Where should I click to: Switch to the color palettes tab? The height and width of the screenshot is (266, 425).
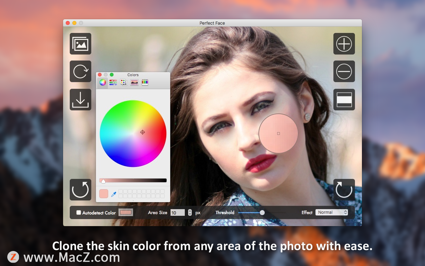pyautogui.click(x=124, y=82)
